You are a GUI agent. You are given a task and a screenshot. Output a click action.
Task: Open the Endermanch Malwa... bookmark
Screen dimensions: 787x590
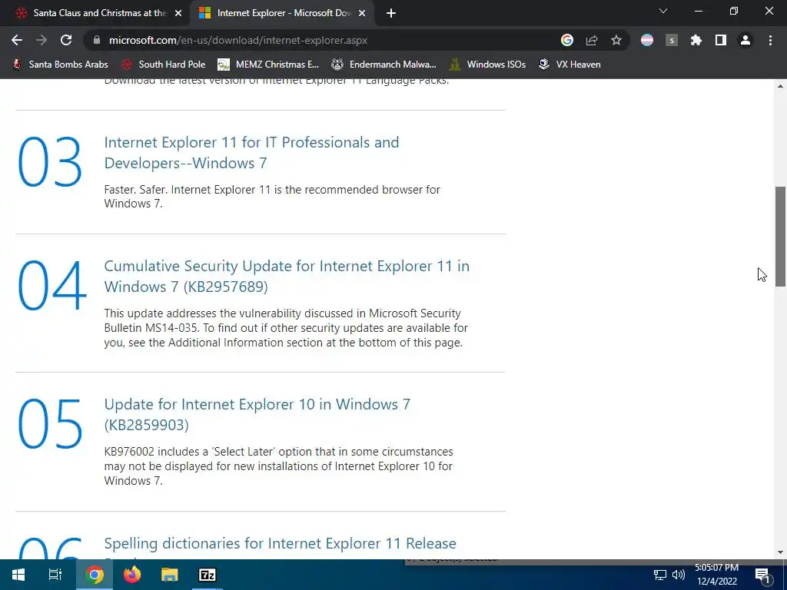click(384, 65)
